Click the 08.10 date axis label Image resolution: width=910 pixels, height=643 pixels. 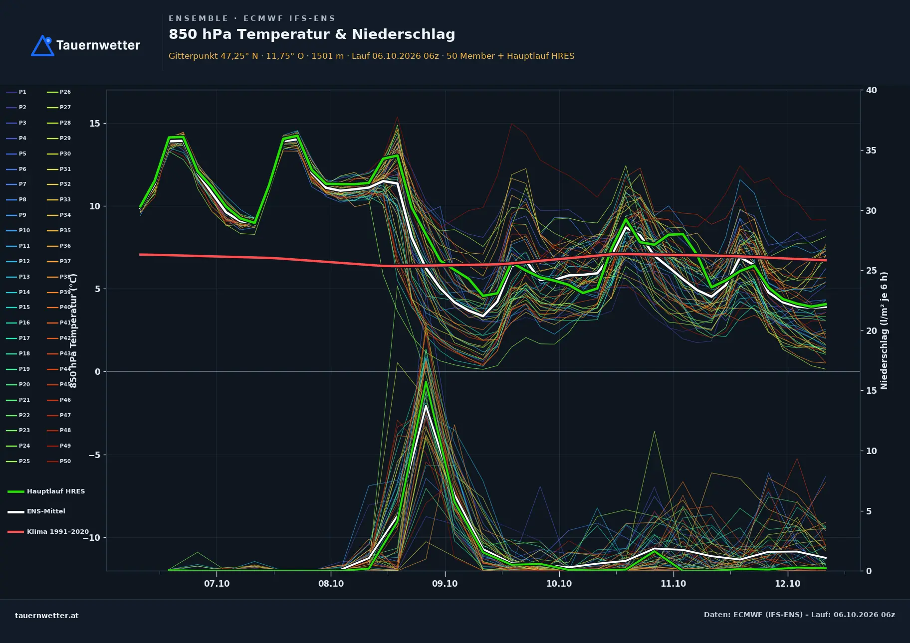click(x=331, y=584)
